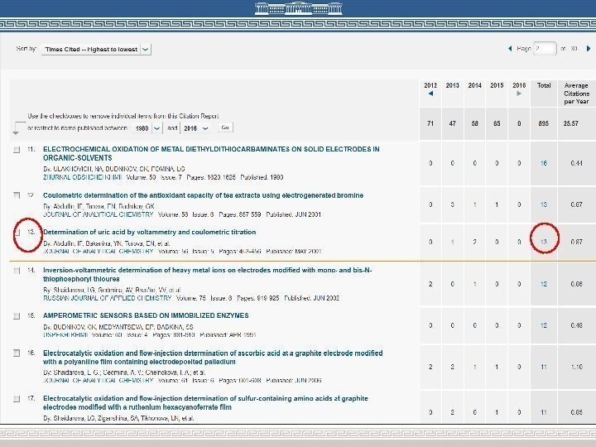
Task: Click the Zhurnal Obshchei Khimii journal link
Action: pos(83,177)
